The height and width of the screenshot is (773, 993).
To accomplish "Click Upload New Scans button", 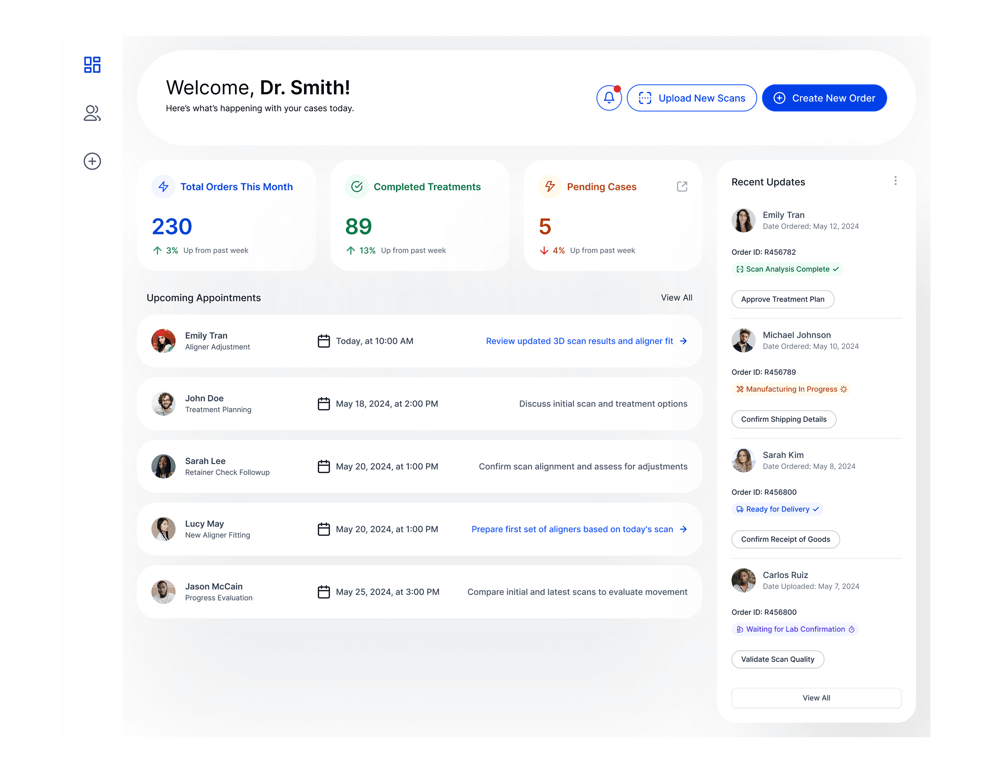I will tap(692, 98).
